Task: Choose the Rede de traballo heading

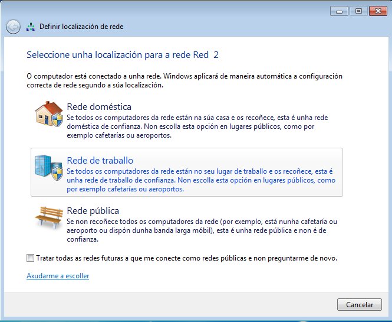Action: pos(100,160)
